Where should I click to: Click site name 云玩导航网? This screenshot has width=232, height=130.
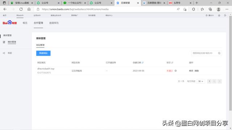click(x=76, y=71)
